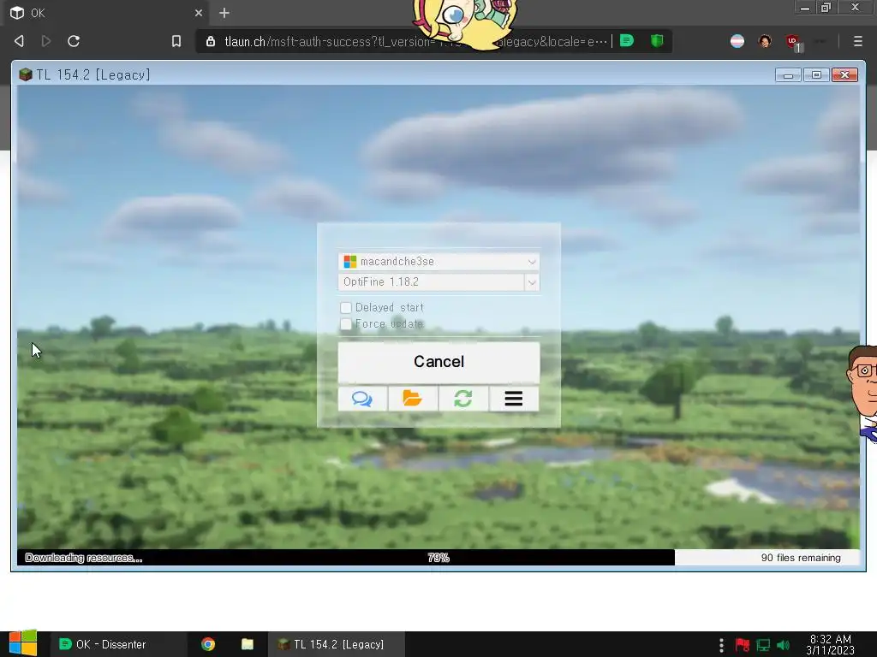Click the pink and blue flag extension icon
This screenshot has height=657, width=877.
pyautogui.click(x=737, y=41)
